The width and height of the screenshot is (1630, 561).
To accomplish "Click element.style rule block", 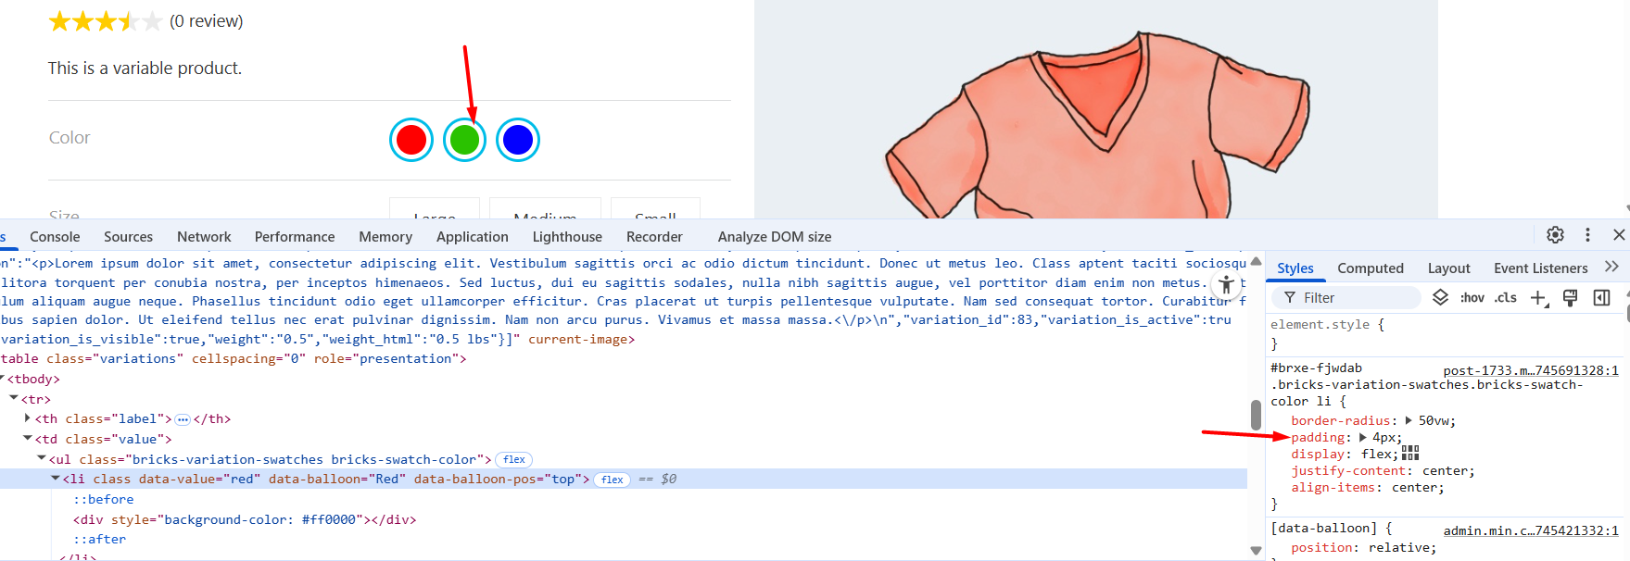I will click(1444, 333).
